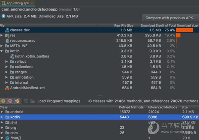Click the kotlin.kotlin_builtins file icon
Viewport: 199px width, 140px height.
coord(12,56)
